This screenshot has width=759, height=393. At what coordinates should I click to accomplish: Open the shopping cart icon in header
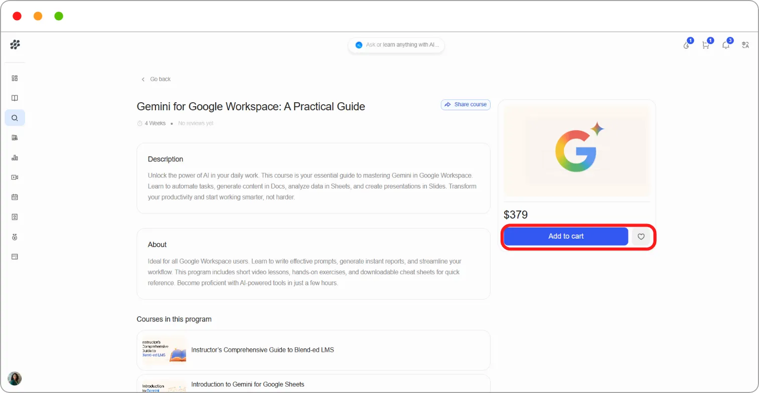(x=706, y=45)
